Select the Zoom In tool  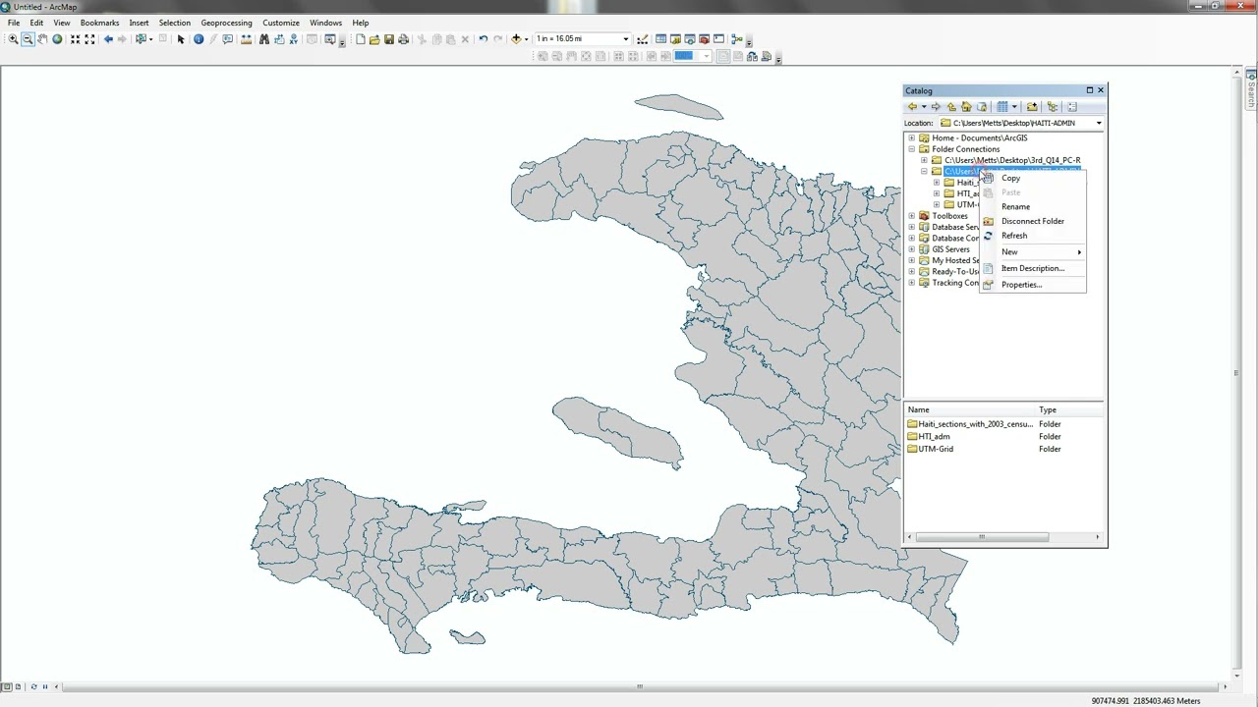tap(13, 39)
